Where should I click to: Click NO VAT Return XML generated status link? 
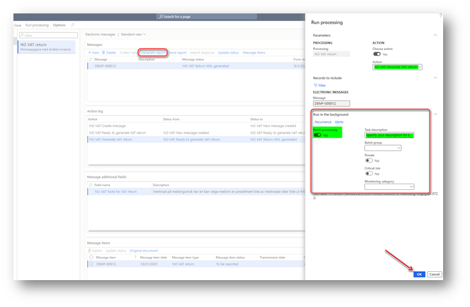tap(206, 66)
